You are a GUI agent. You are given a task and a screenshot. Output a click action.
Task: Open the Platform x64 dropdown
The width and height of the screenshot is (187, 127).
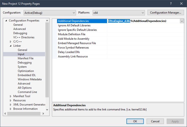pyautogui.click(x=118, y=13)
